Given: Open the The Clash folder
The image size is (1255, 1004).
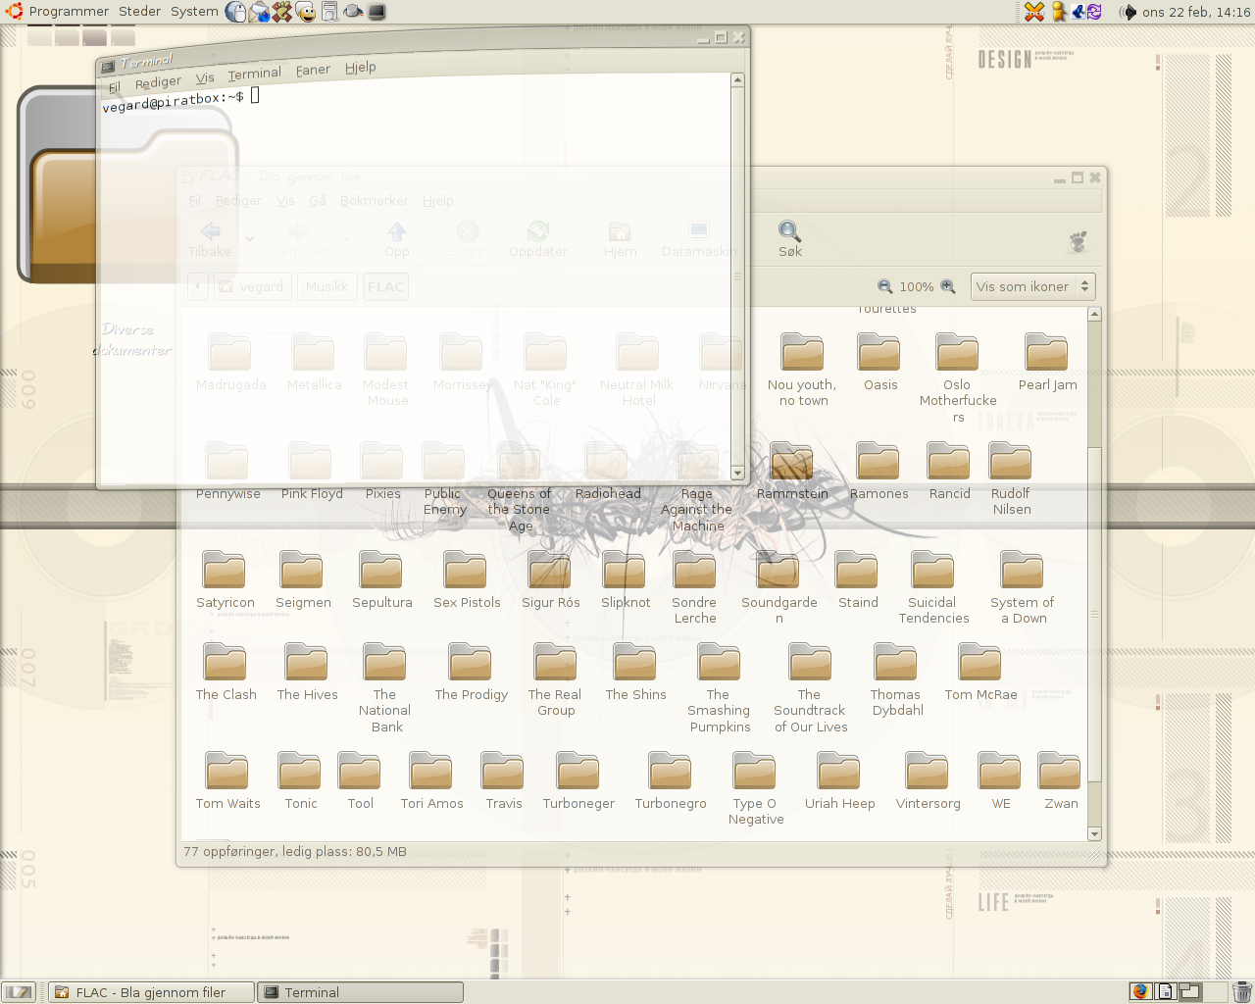Looking at the screenshot, I should [x=226, y=673].
